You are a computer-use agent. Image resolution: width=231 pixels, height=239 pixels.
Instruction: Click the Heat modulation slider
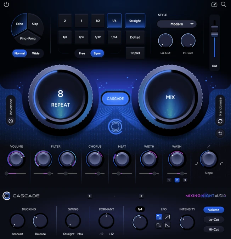point(122,173)
